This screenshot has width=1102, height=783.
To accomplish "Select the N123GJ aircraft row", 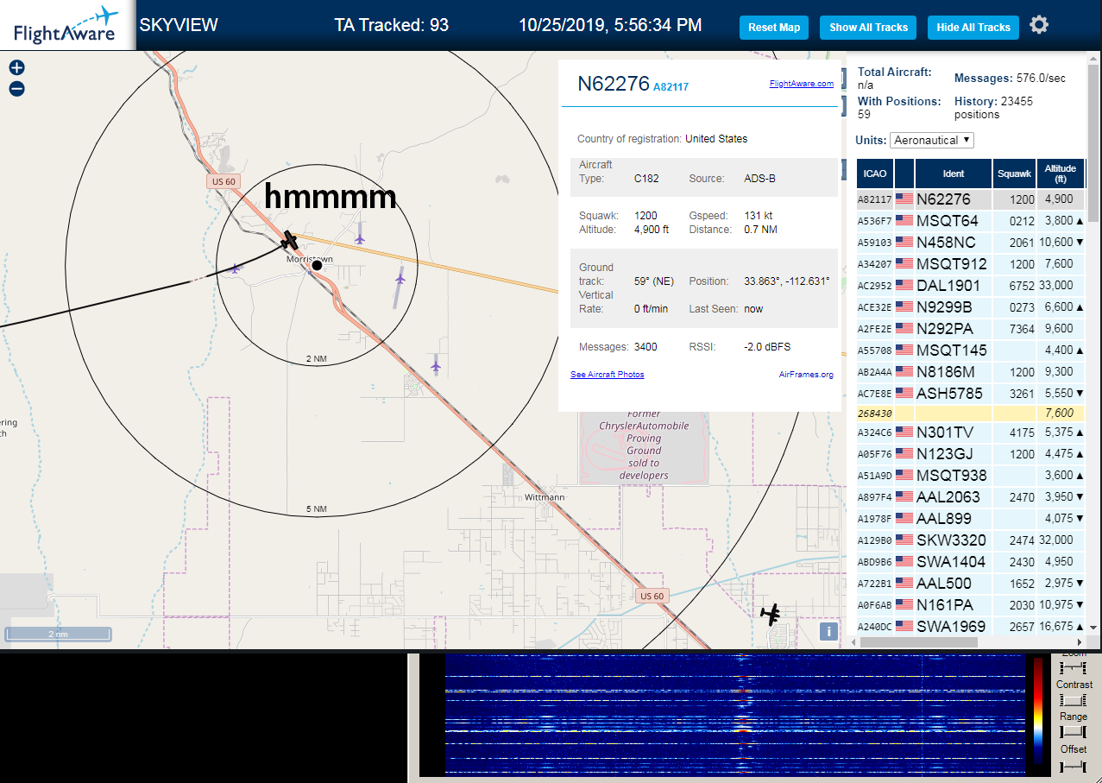I will 971,454.
